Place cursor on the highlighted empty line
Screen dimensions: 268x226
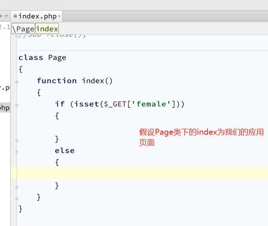tap(139, 173)
